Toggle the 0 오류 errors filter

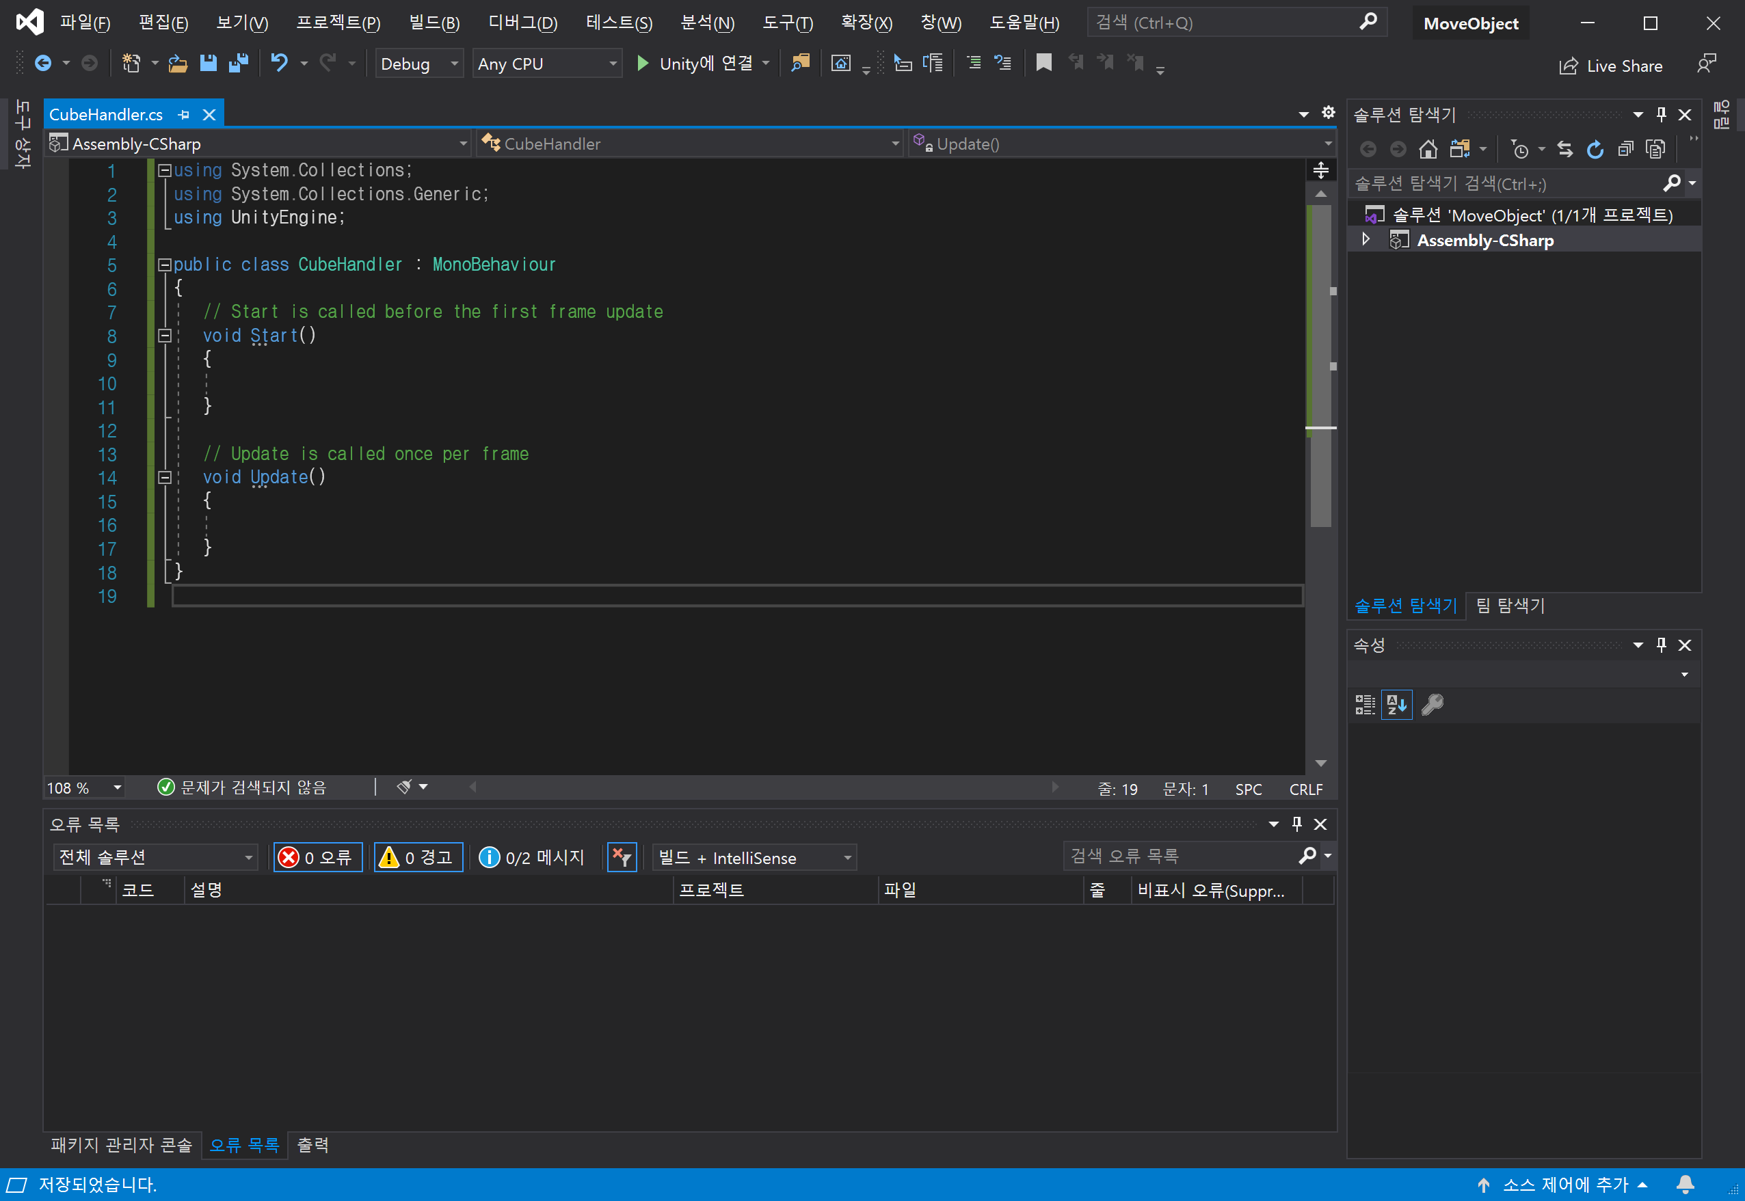pyautogui.click(x=318, y=857)
